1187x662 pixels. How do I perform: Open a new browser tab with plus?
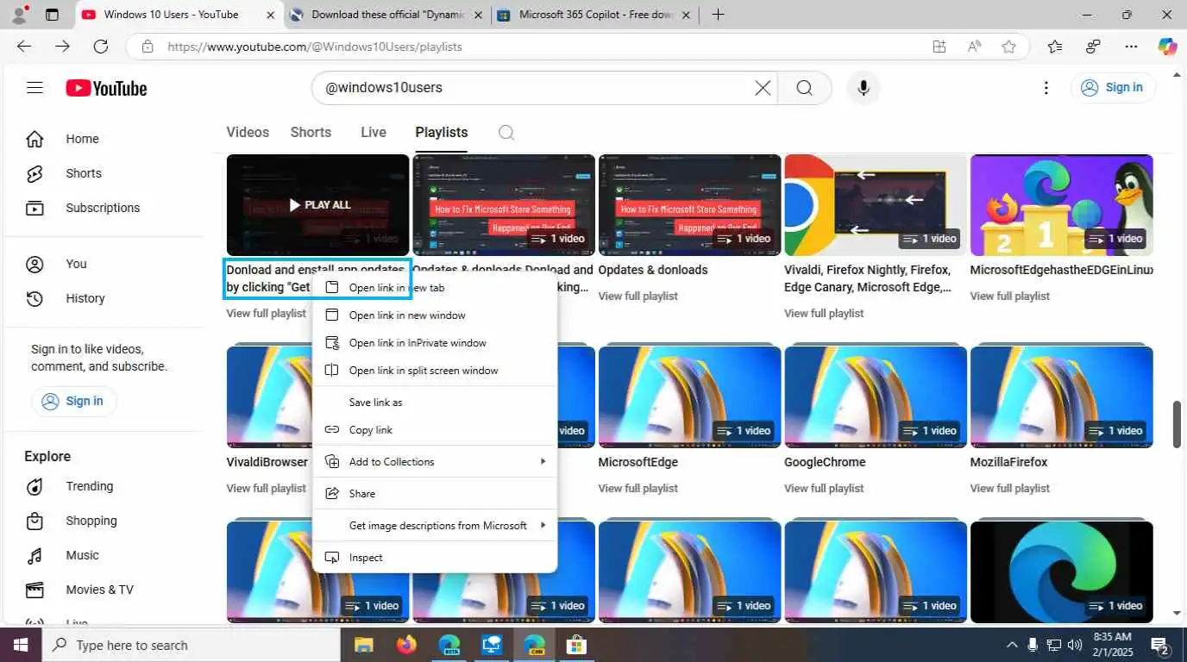[x=718, y=15]
